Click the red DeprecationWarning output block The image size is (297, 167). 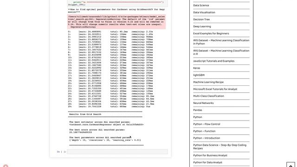[116, 22]
